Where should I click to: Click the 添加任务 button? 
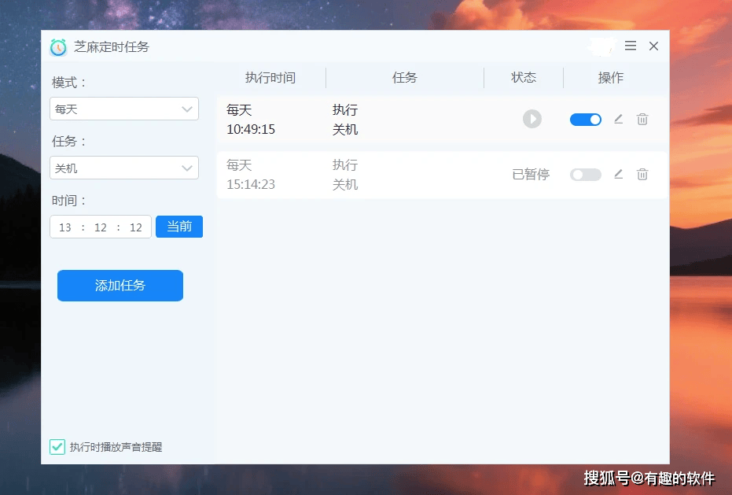pyautogui.click(x=120, y=286)
